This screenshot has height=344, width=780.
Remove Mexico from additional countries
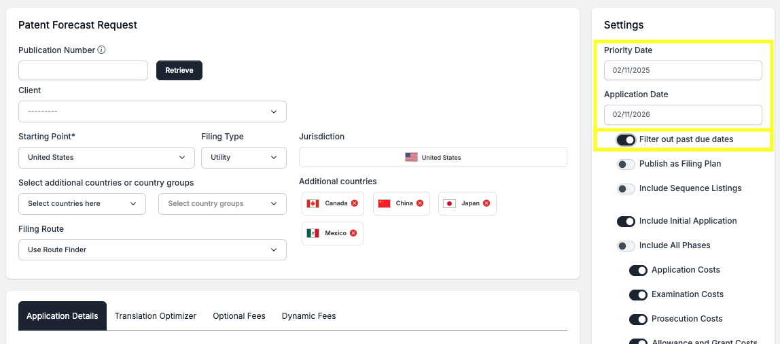pyautogui.click(x=353, y=233)
